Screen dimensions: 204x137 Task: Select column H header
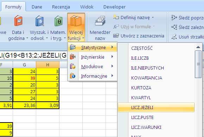click(47, 65)
